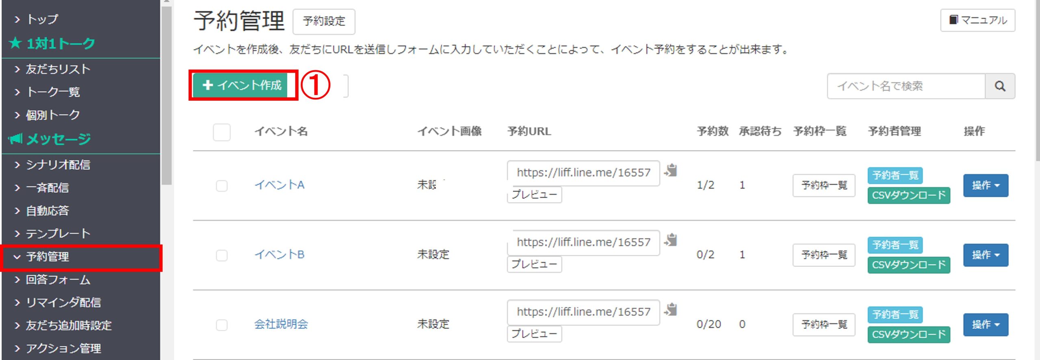Open シナリオ配信 in the sidebar
This screenshot has height=360, width=1040.
(x=81, y=165)
